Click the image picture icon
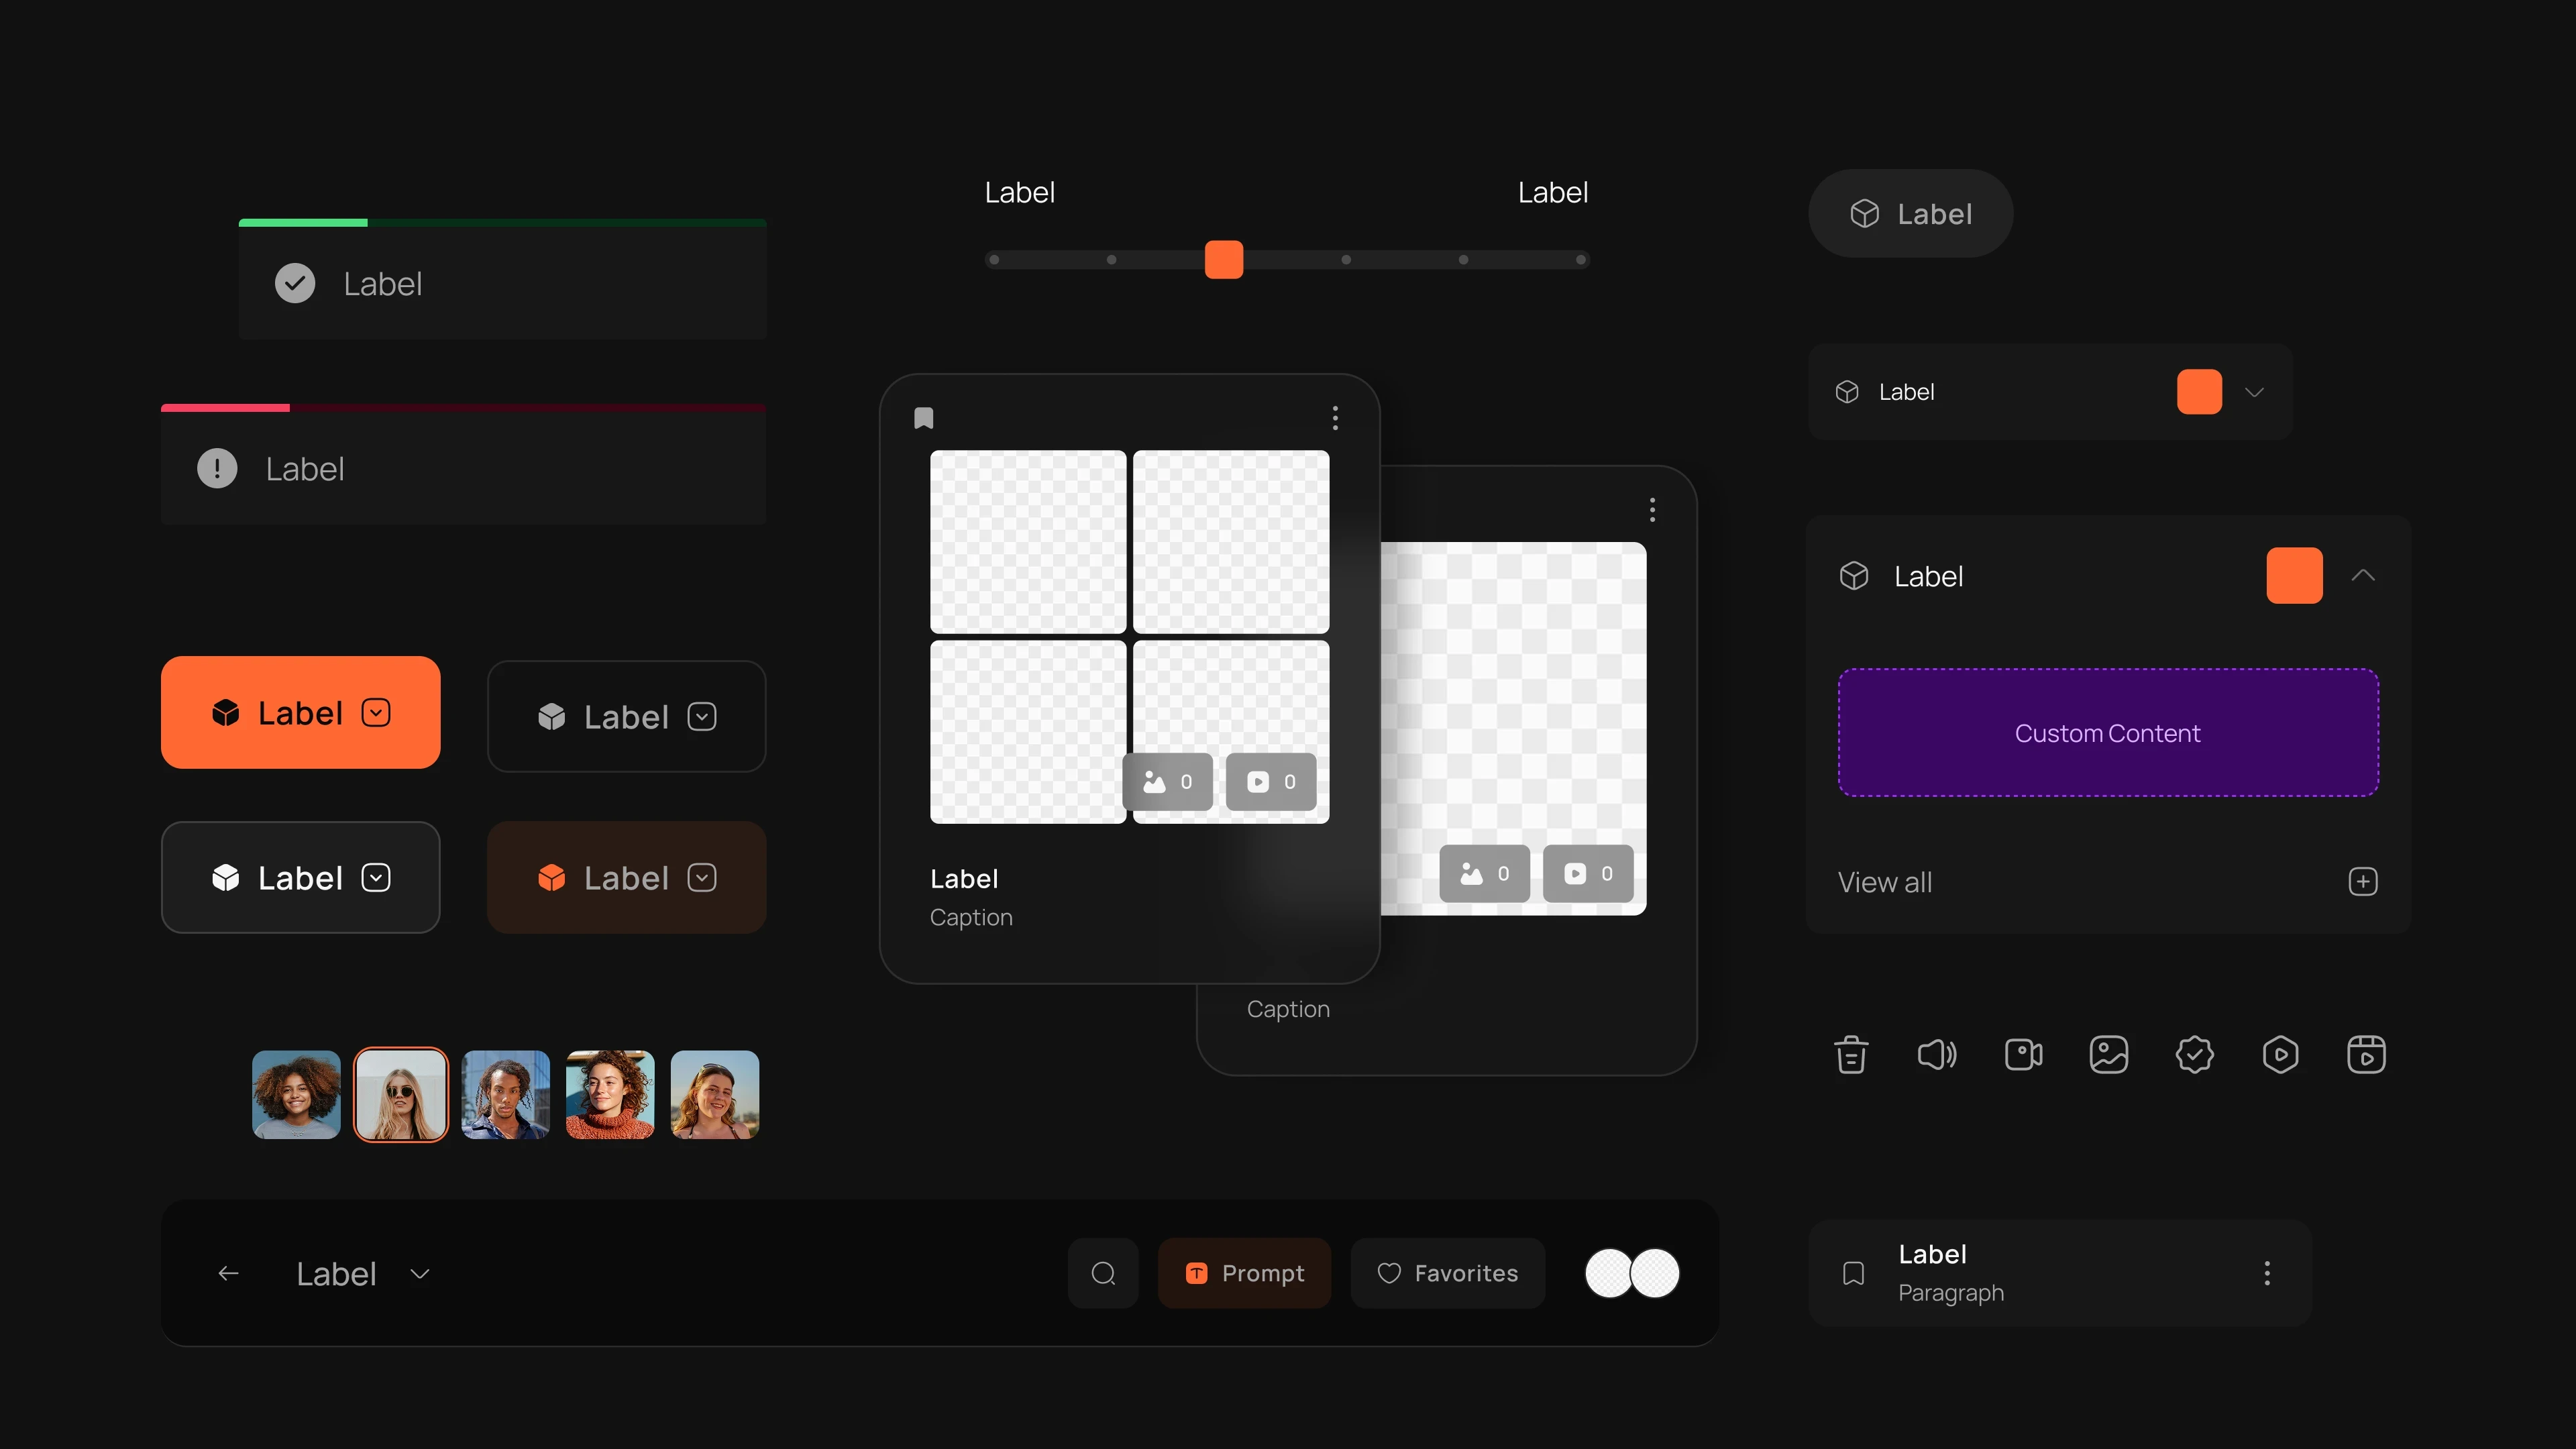This screenshot has height=1449, width=2576. point(2109,1055)
